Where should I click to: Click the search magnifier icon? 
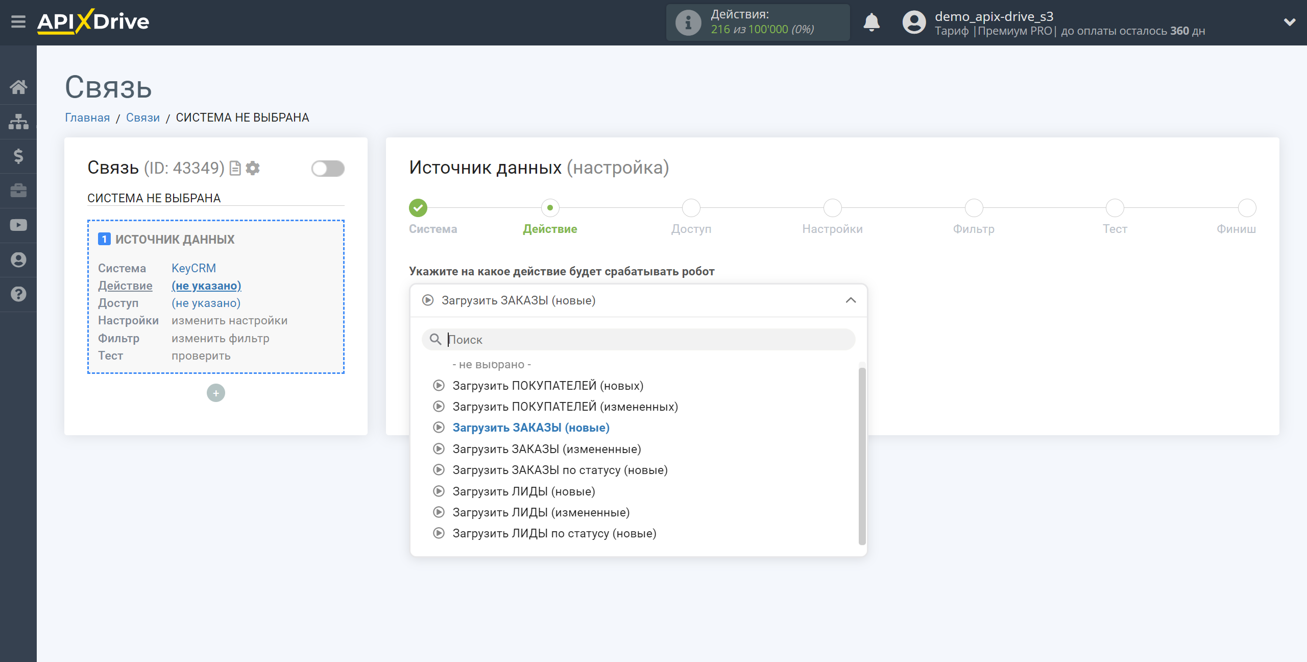pos(435,339)
